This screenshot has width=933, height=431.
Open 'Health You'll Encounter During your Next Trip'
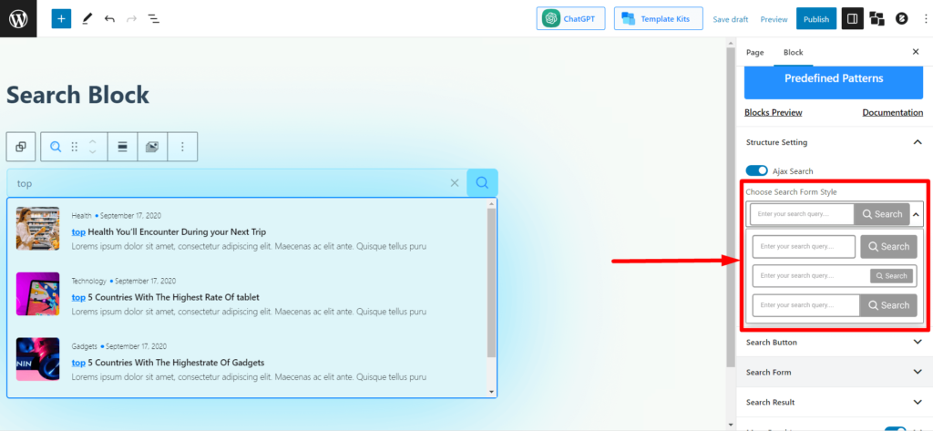[169, 231]
